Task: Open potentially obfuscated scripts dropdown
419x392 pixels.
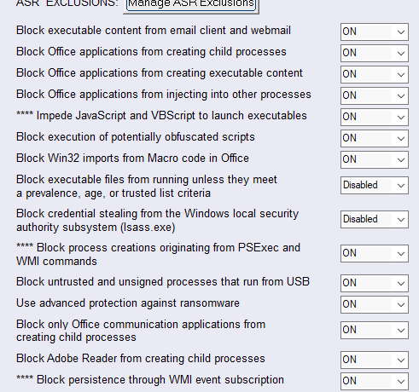Action: tap(375, 138)
